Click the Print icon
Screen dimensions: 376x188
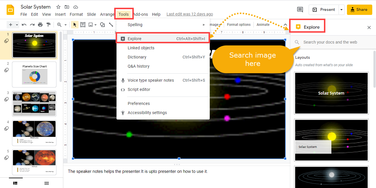[40, 25]
